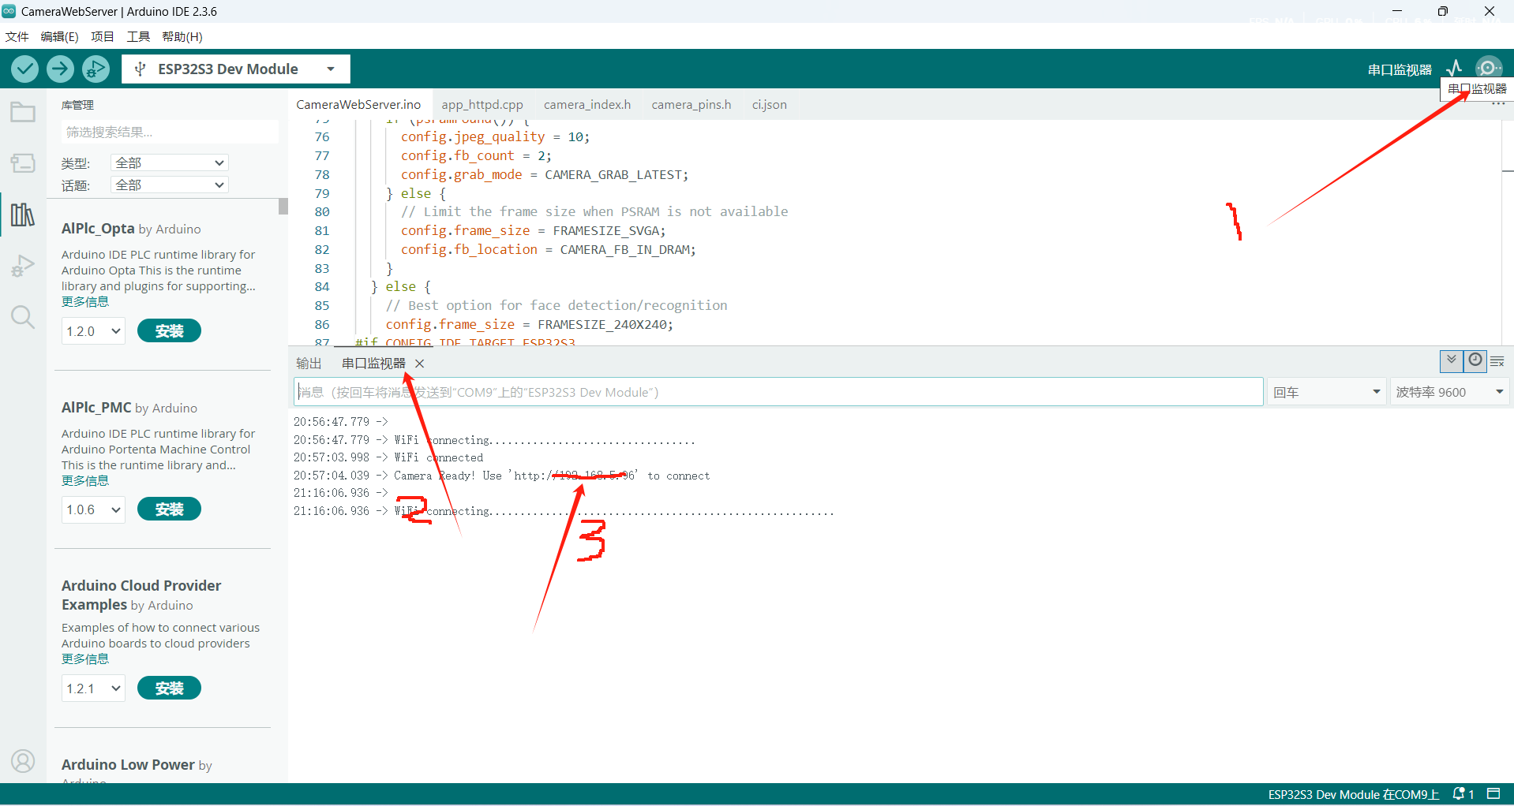Open 更多信息 link for AIPlc_Opta
The height and width of the screenshot is (806, 1514).
tap(85, 302)
